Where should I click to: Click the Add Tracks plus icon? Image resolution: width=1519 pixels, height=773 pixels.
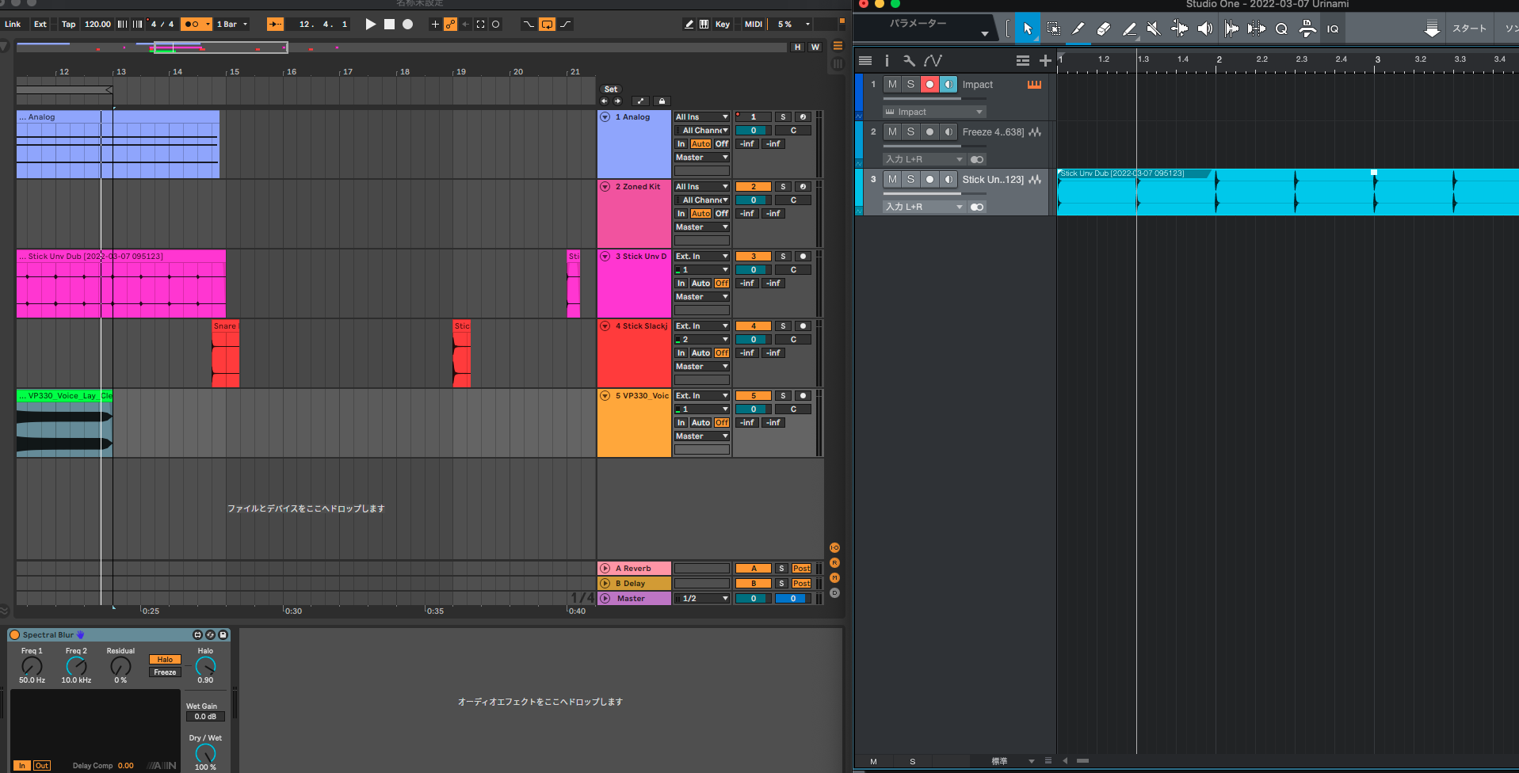pos(1045,60)
